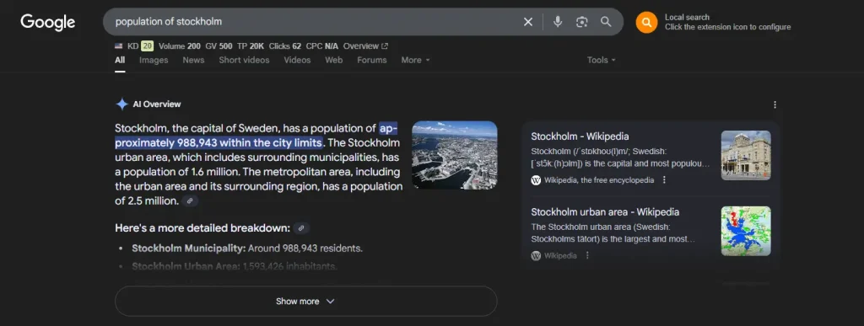Open Google Lens image search icon
Image resolution: width=864 pixels, height=326 pixels.
582,22
